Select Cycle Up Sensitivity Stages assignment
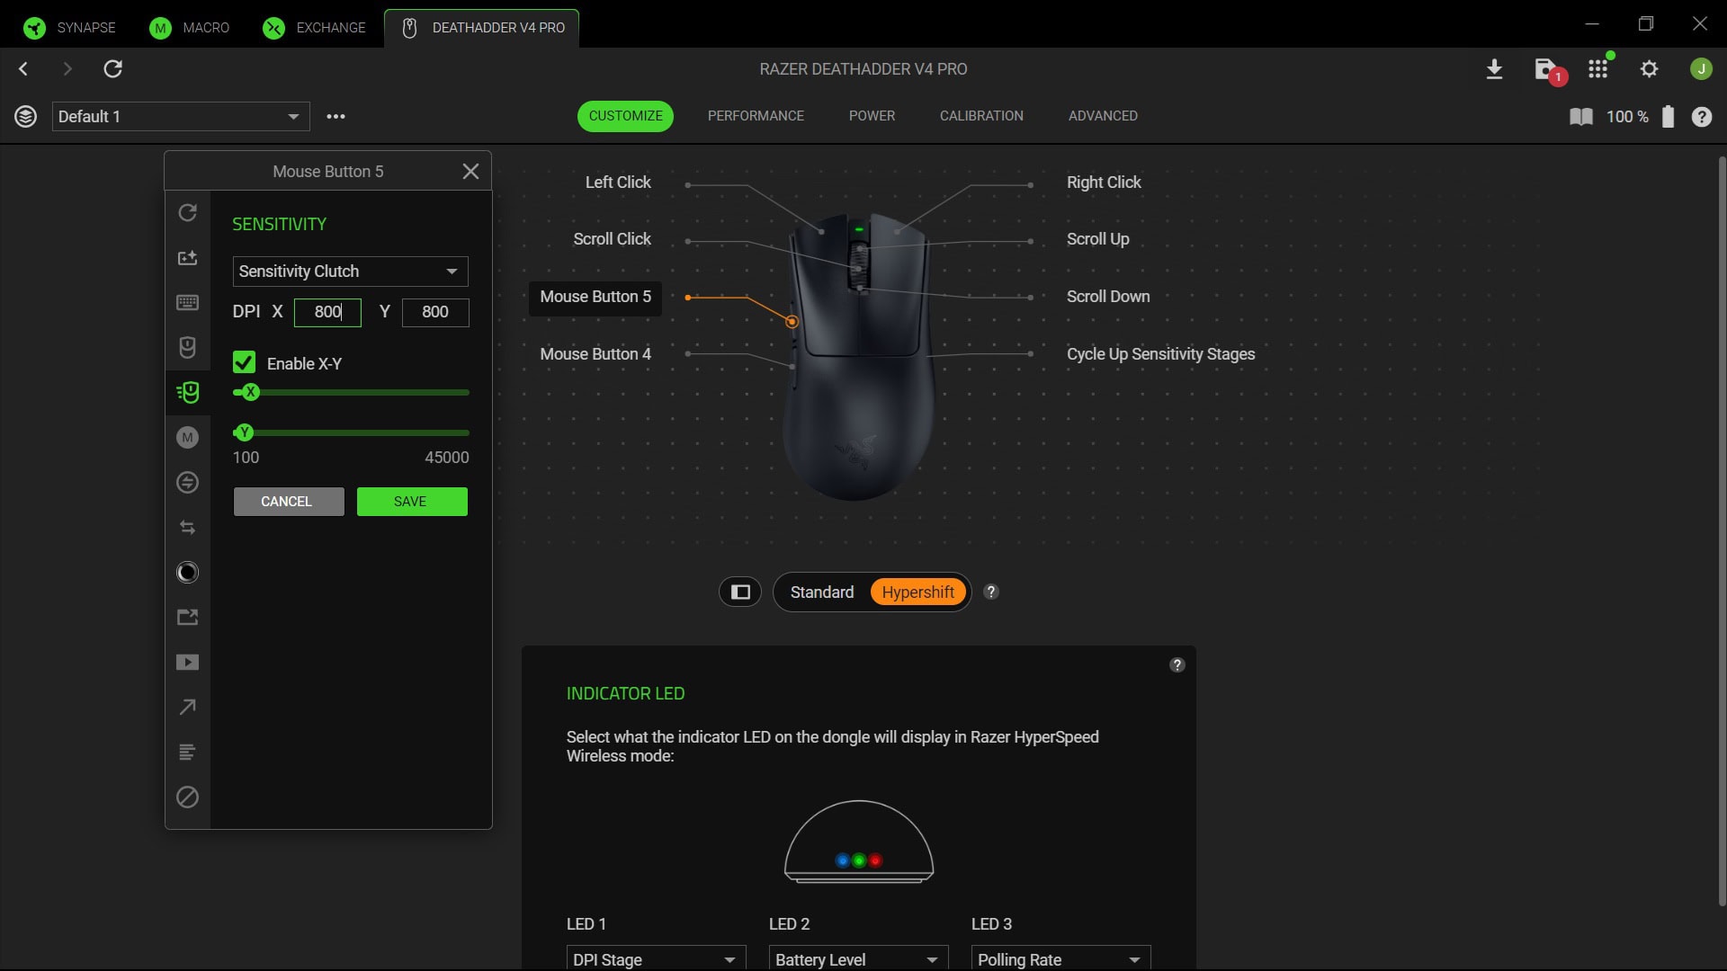The image size is (1727, 971). tap(1160, 354)
